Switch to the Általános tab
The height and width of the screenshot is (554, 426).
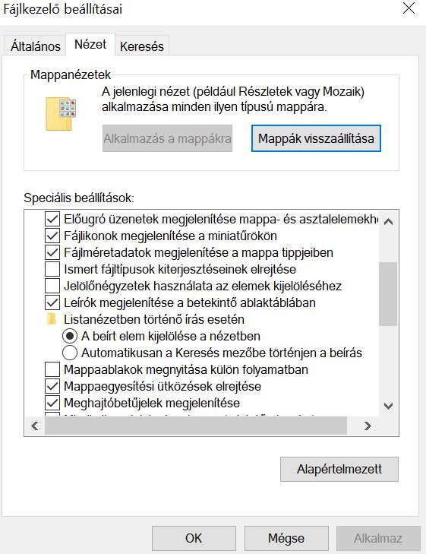pos(35,46)
